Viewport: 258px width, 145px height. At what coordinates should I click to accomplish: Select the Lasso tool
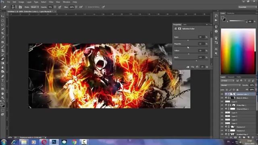(x=2, y=25)
